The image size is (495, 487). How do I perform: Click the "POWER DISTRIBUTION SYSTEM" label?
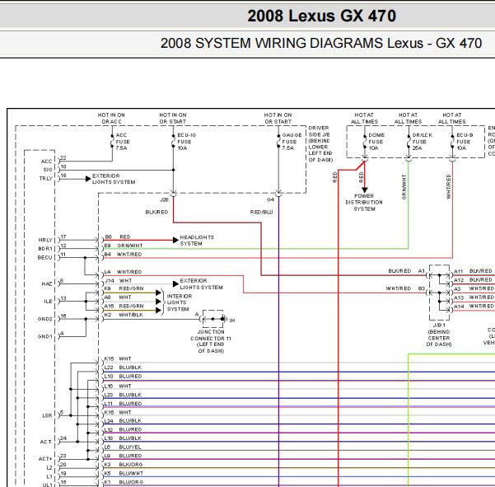pos(364,202)
